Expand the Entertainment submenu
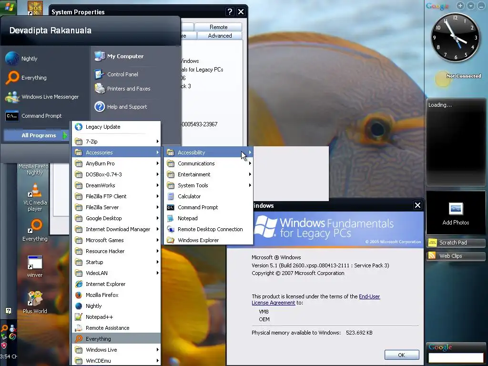Screen dimensions: 488x366 [x=208, y=174]
